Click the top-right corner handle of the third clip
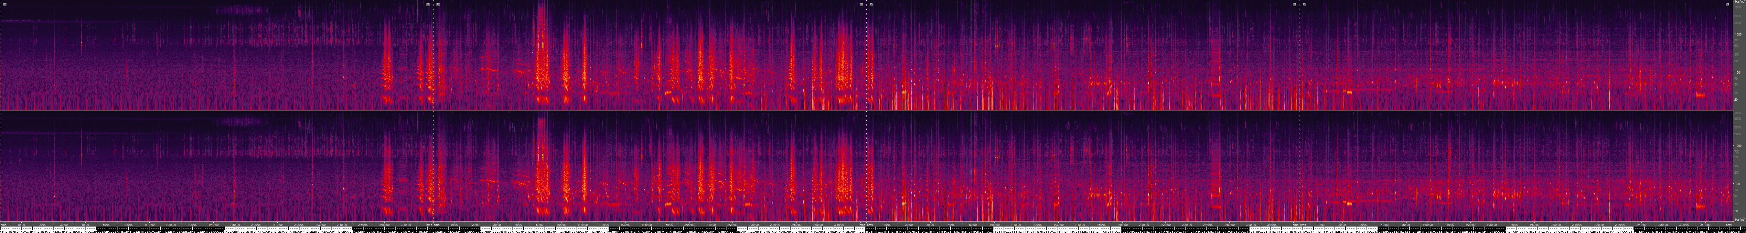Image resolution: width=1746 pixels, height=233 pixels. pyautogui.click(x=1294, y=4)
